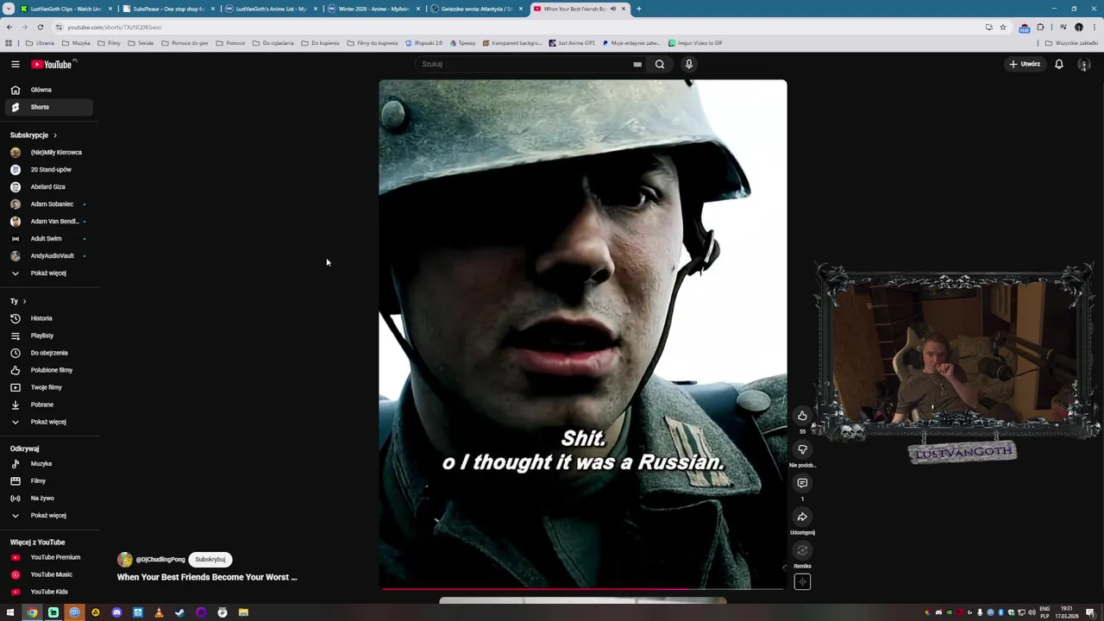Switch to LustVanGoth Clips browser tab
The width and height of the screenshot is (1104, 621).
tap(66, 9)
